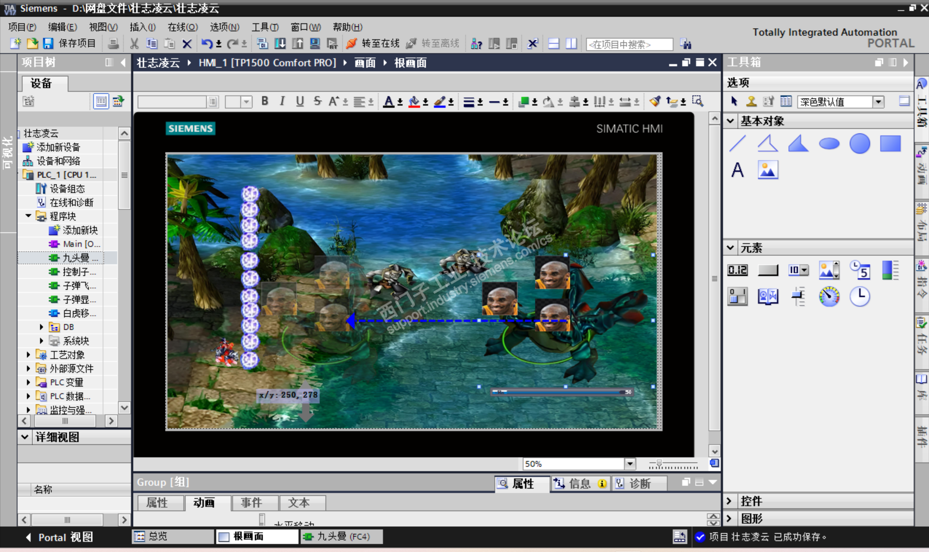Pick the Switch element in the toolbox
This screenshot has height=552, width=929.
[x=738, y=296]
